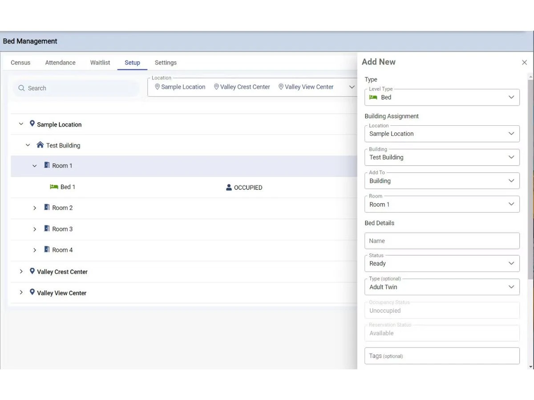Switch to the Attendance tab
The height and width of the screenshot is (400, 534).
tap(60, 63)
